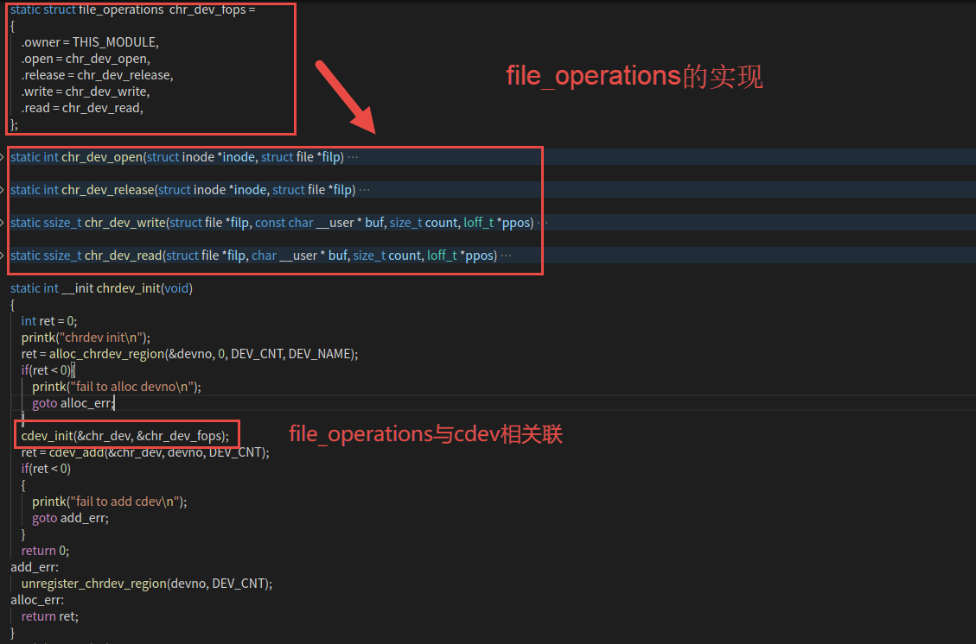The image size is (976, 644).
Task: Unfold ellipsis after chr_dev_read signature
Action: pos(506,256)
